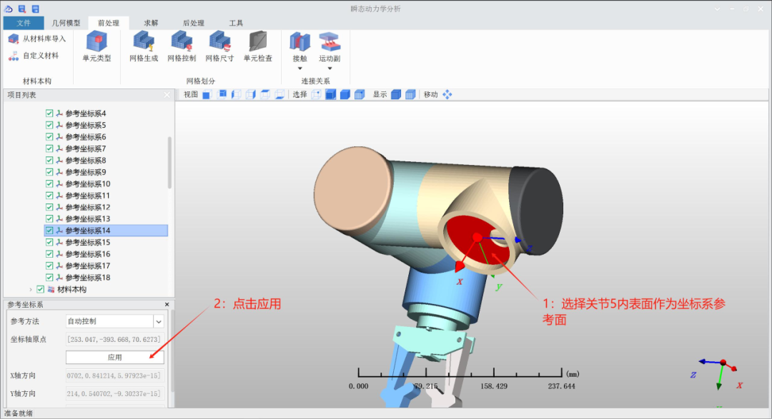Screen dimensions: 772x419
Task: Click the 接触 contact icon
Action: [300, 42]
